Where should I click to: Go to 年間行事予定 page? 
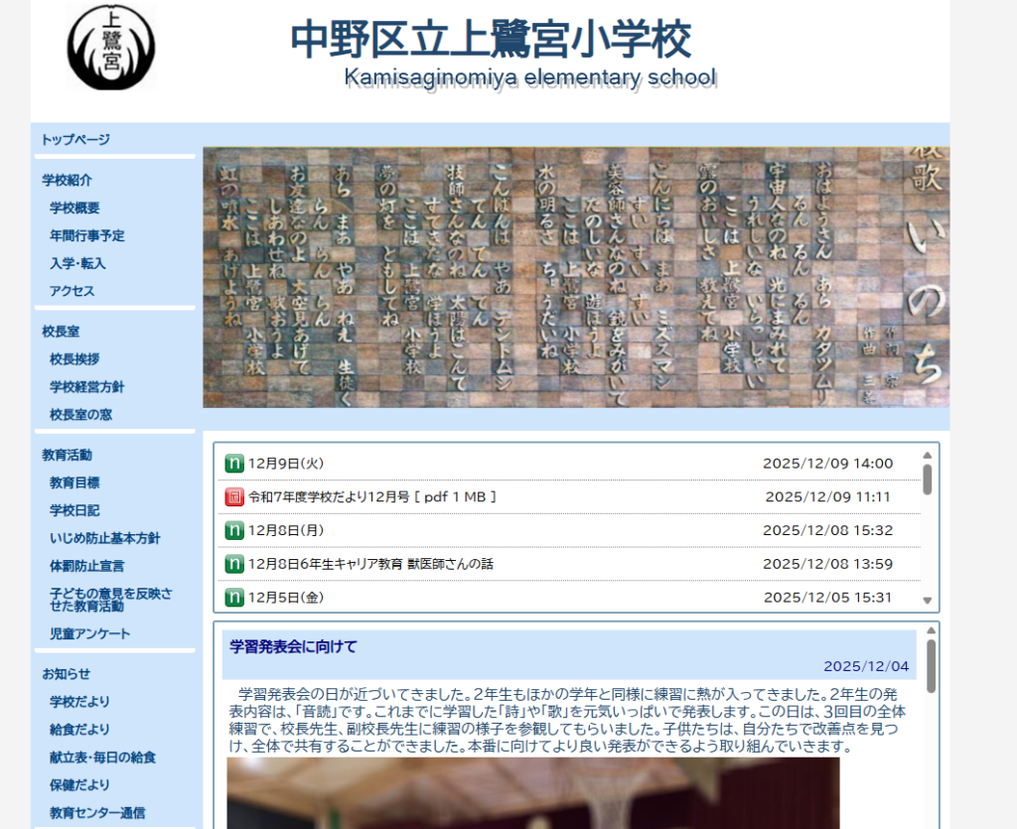(x=86, y=236)
